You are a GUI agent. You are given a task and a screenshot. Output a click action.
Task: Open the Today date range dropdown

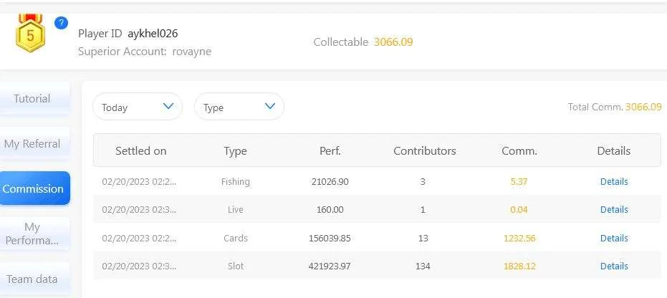[138, 107]
